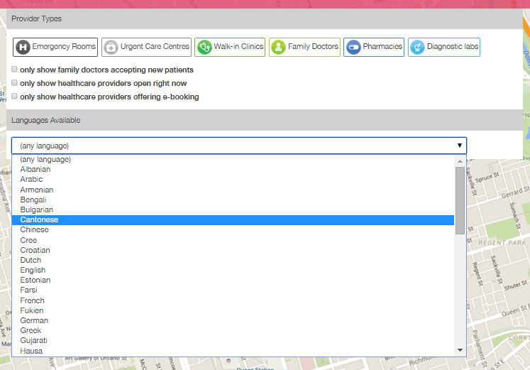Click scrollbar up arrow in language list
The image size is (530, 370).
tap(460, 161)
